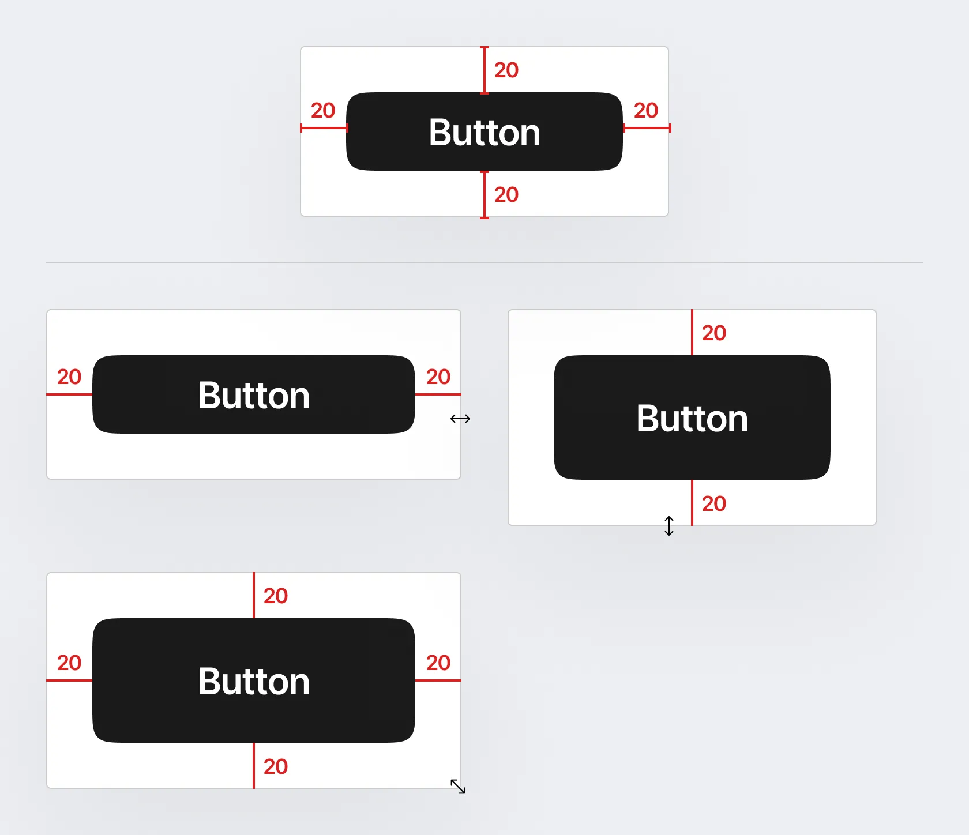The width and height of the screenshot is (969, 835).
Task: Click the vertical double-headed resize arrow
Action: click(x=669, y=526)
